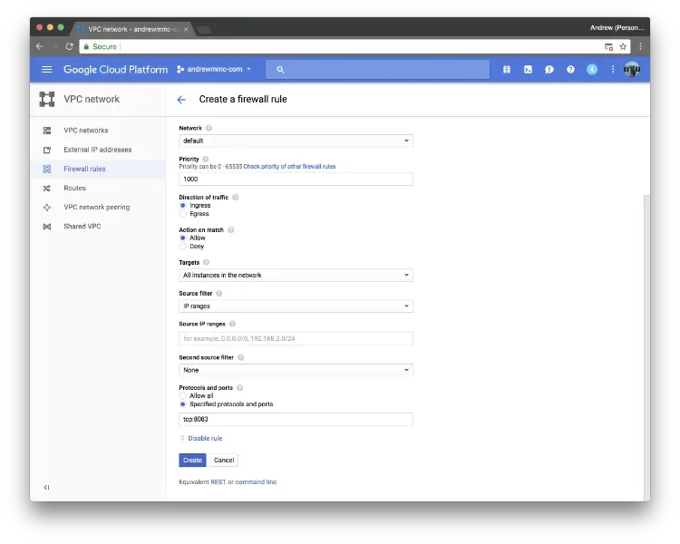Expand the Targets dropdown
This screenshot has width=680, height=544.
pos(296,275)
